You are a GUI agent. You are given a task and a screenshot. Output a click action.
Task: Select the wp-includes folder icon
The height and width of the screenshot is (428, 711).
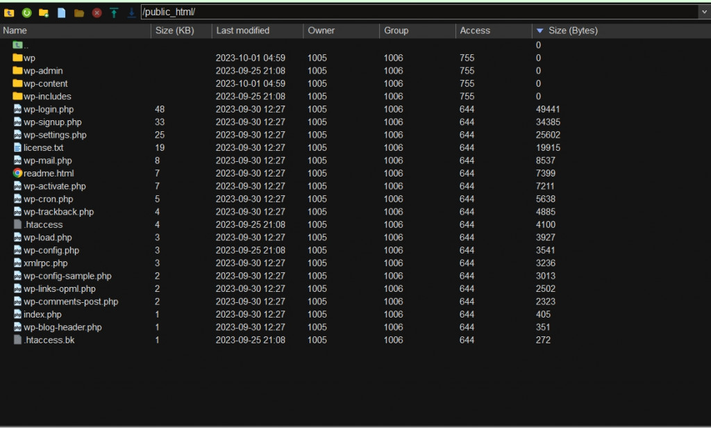(x=17, y=96)
